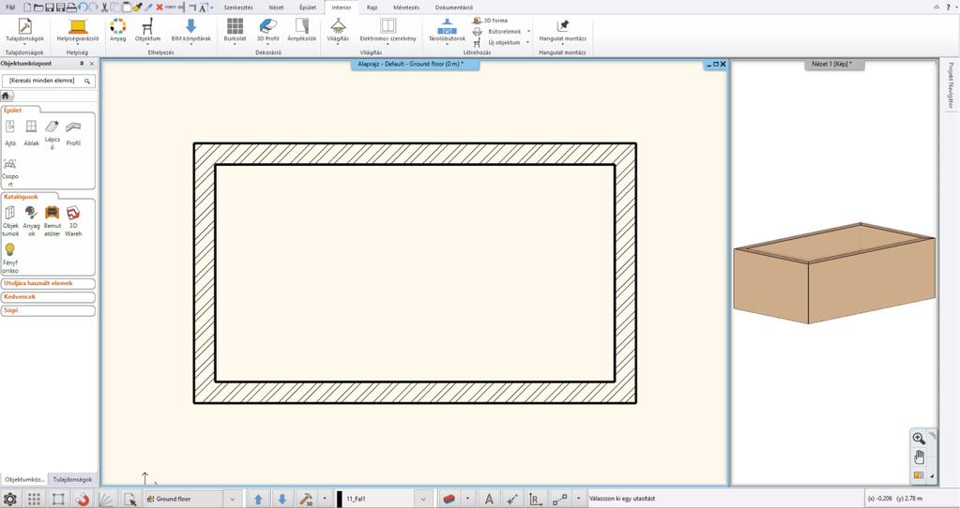This screenshot has height=508, width=960.
Task: Select the Burkolat tiling tool
Action: point(236,31)
